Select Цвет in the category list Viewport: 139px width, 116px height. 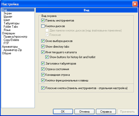coord(7,20)
